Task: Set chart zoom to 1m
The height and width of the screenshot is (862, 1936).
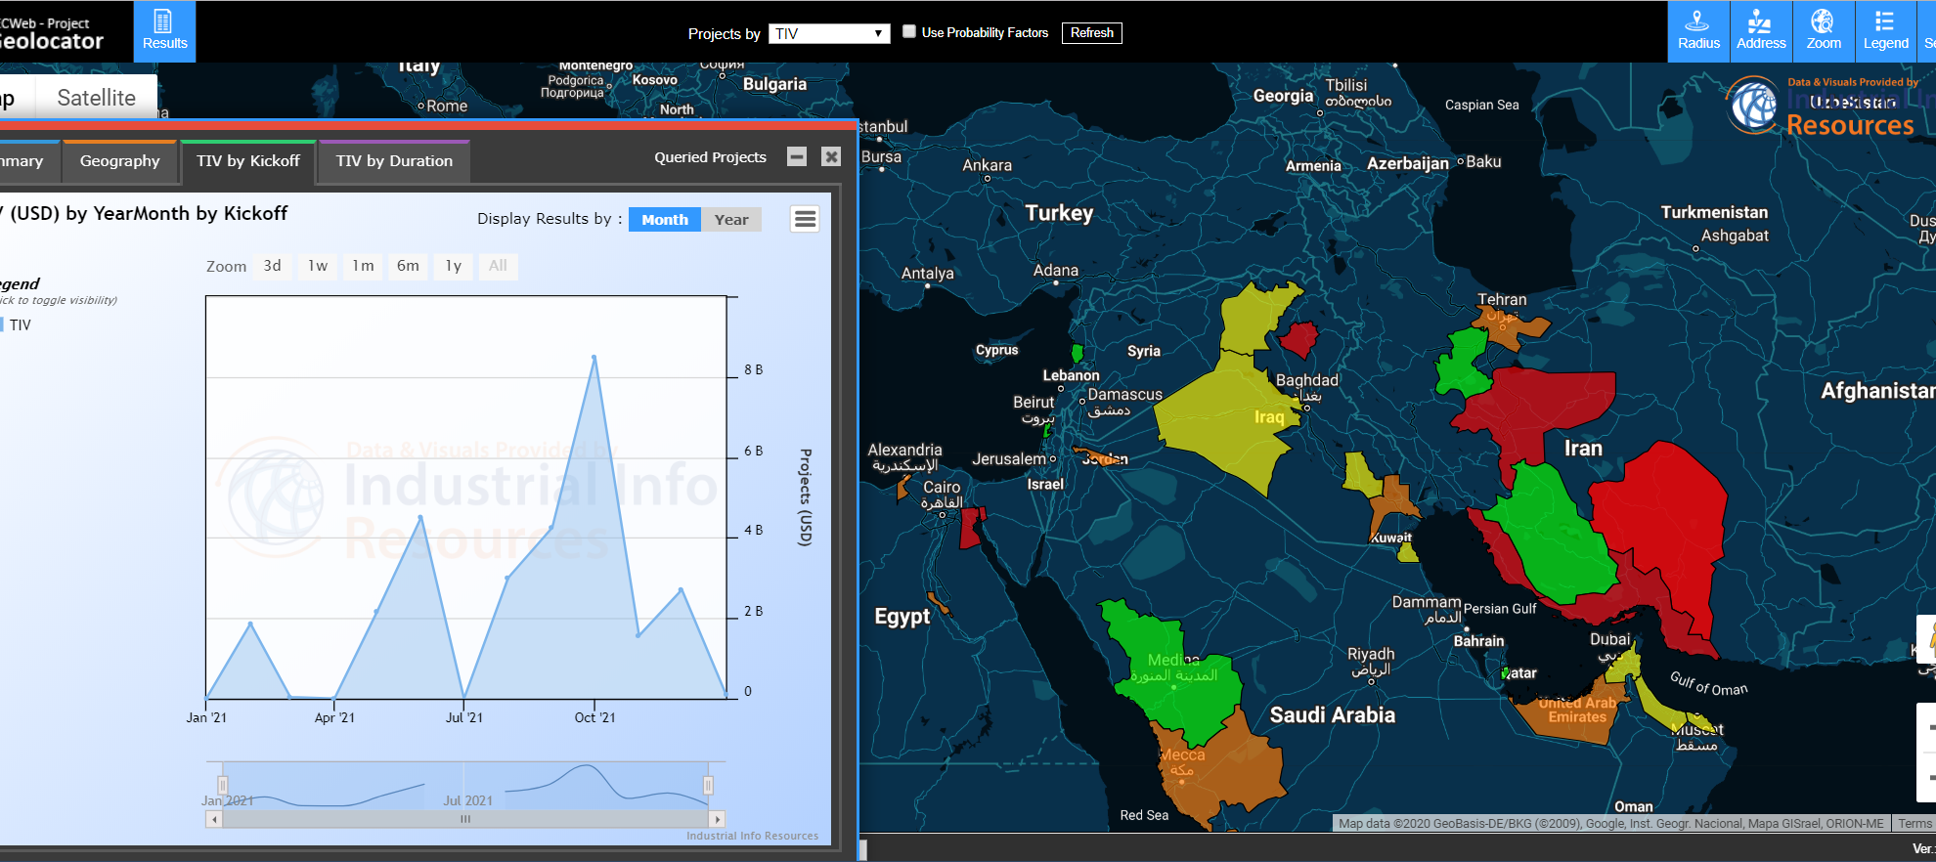Action: [x=363, y=266]
